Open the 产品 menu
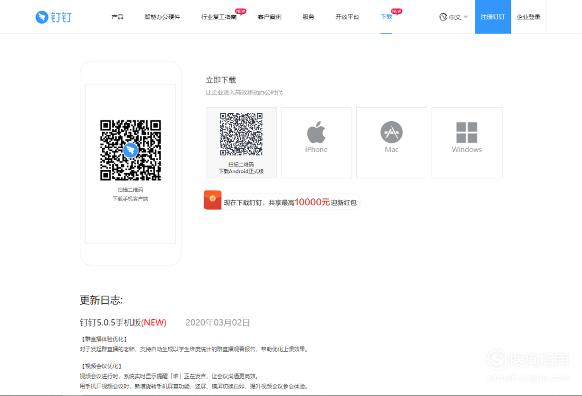 point(117,17)
